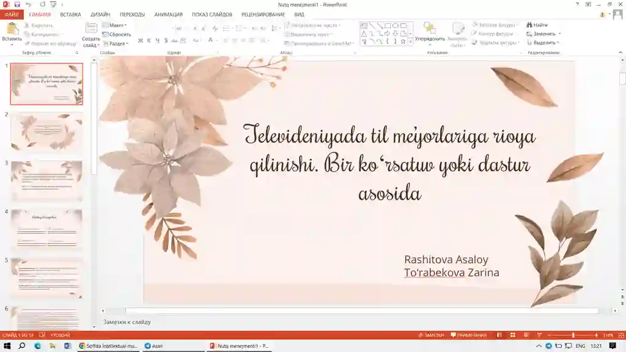
Task: Select the rectangle shape in shapes gallery
Action: (x=388, y=26)
